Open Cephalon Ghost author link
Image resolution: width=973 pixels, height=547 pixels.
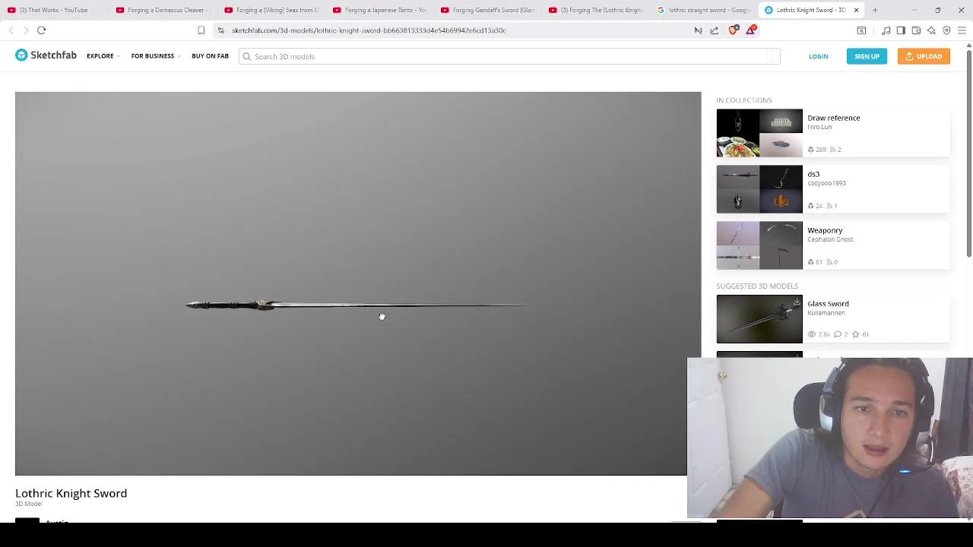830,239
